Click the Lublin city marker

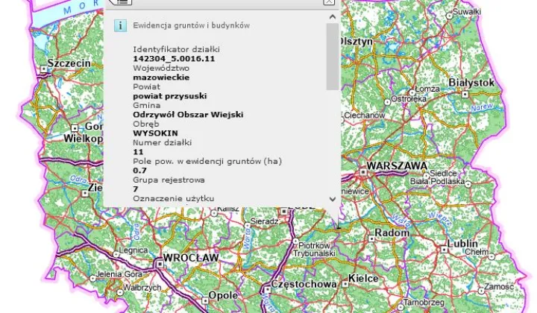tap(445, 250)
